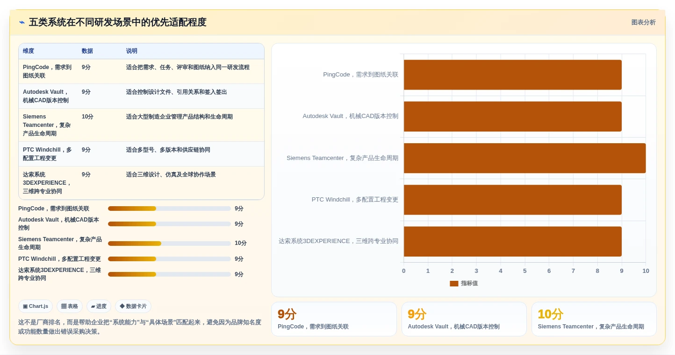This screenshot has width=675, height=355.
Task: Click the footnote starting 这不是厂商排名
Action: click(x=140, y=327)
